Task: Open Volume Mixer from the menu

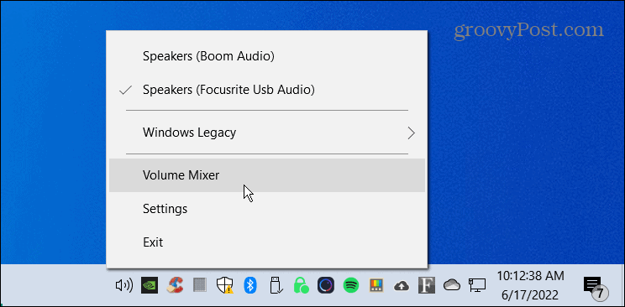Action: 267,175
